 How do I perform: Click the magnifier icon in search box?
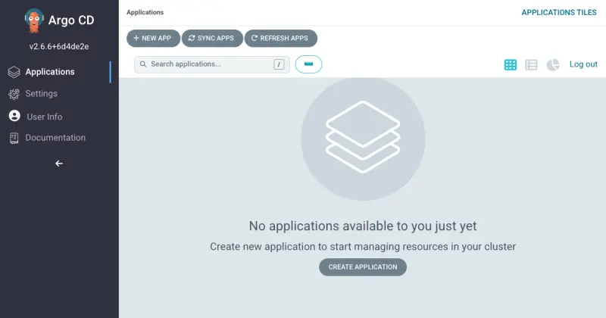pos(142,64)
